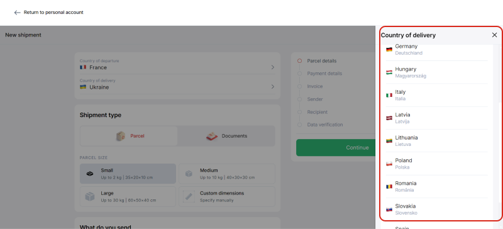The width and height of the screenshot is (503, 229).
Task: Choose the Small parcel size option
Action: [128, 174]
